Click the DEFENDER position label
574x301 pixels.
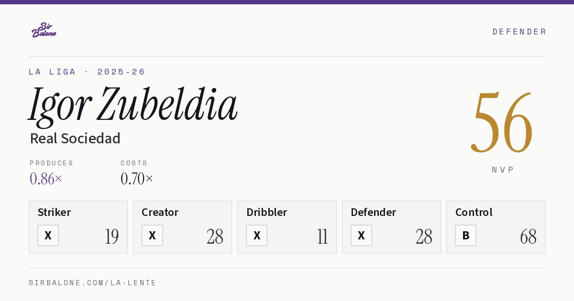coord(519,32)
